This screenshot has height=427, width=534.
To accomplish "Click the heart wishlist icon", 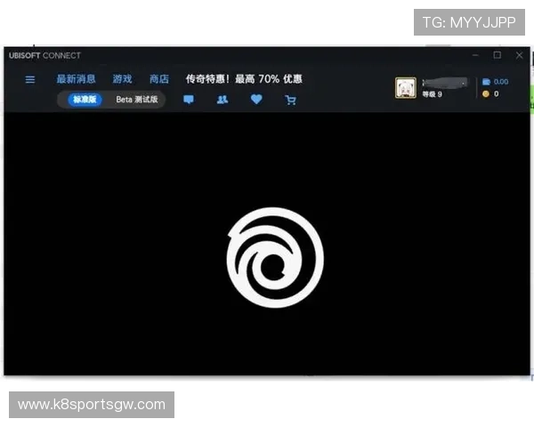I will click(x=256, y=100).
